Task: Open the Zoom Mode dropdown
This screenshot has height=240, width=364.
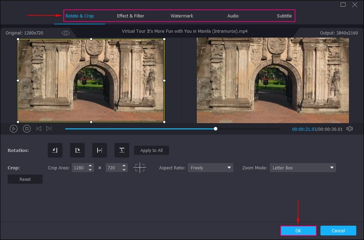Action: (303, 168)
